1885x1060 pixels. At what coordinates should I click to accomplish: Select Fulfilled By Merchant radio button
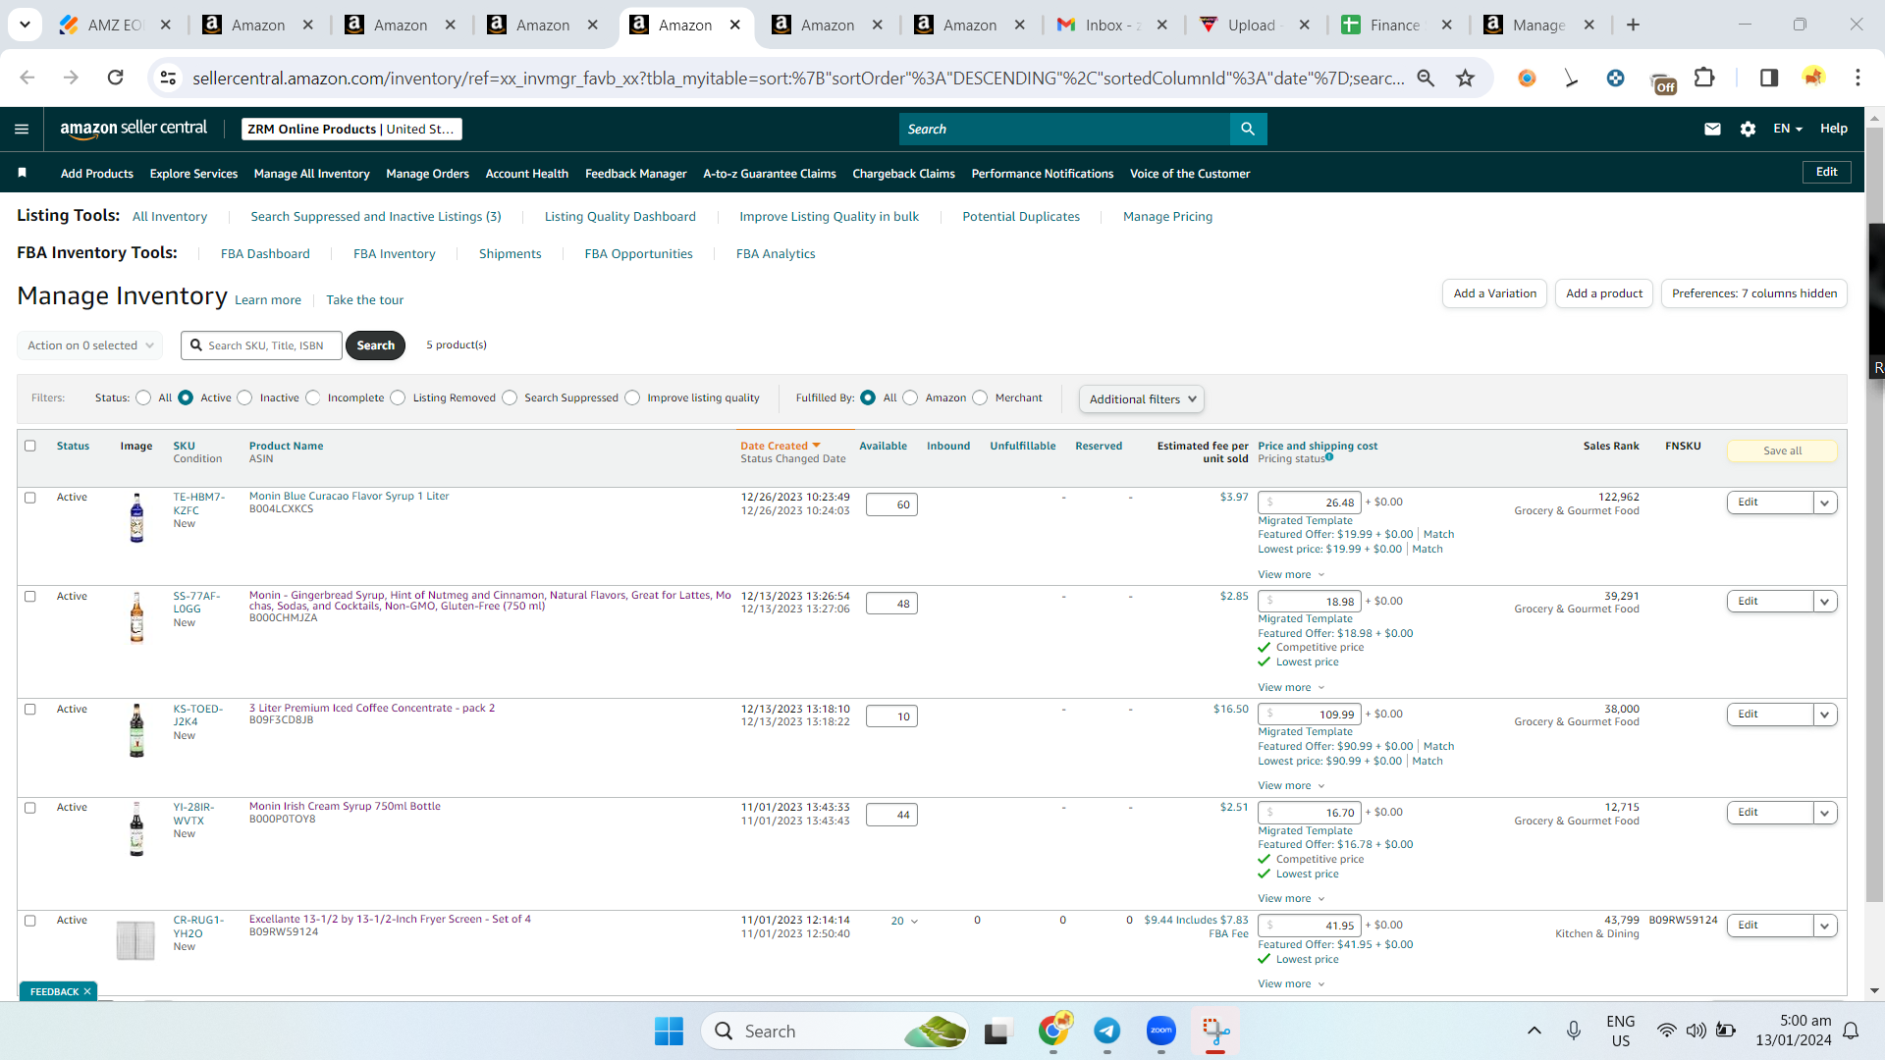coord(980,397)
